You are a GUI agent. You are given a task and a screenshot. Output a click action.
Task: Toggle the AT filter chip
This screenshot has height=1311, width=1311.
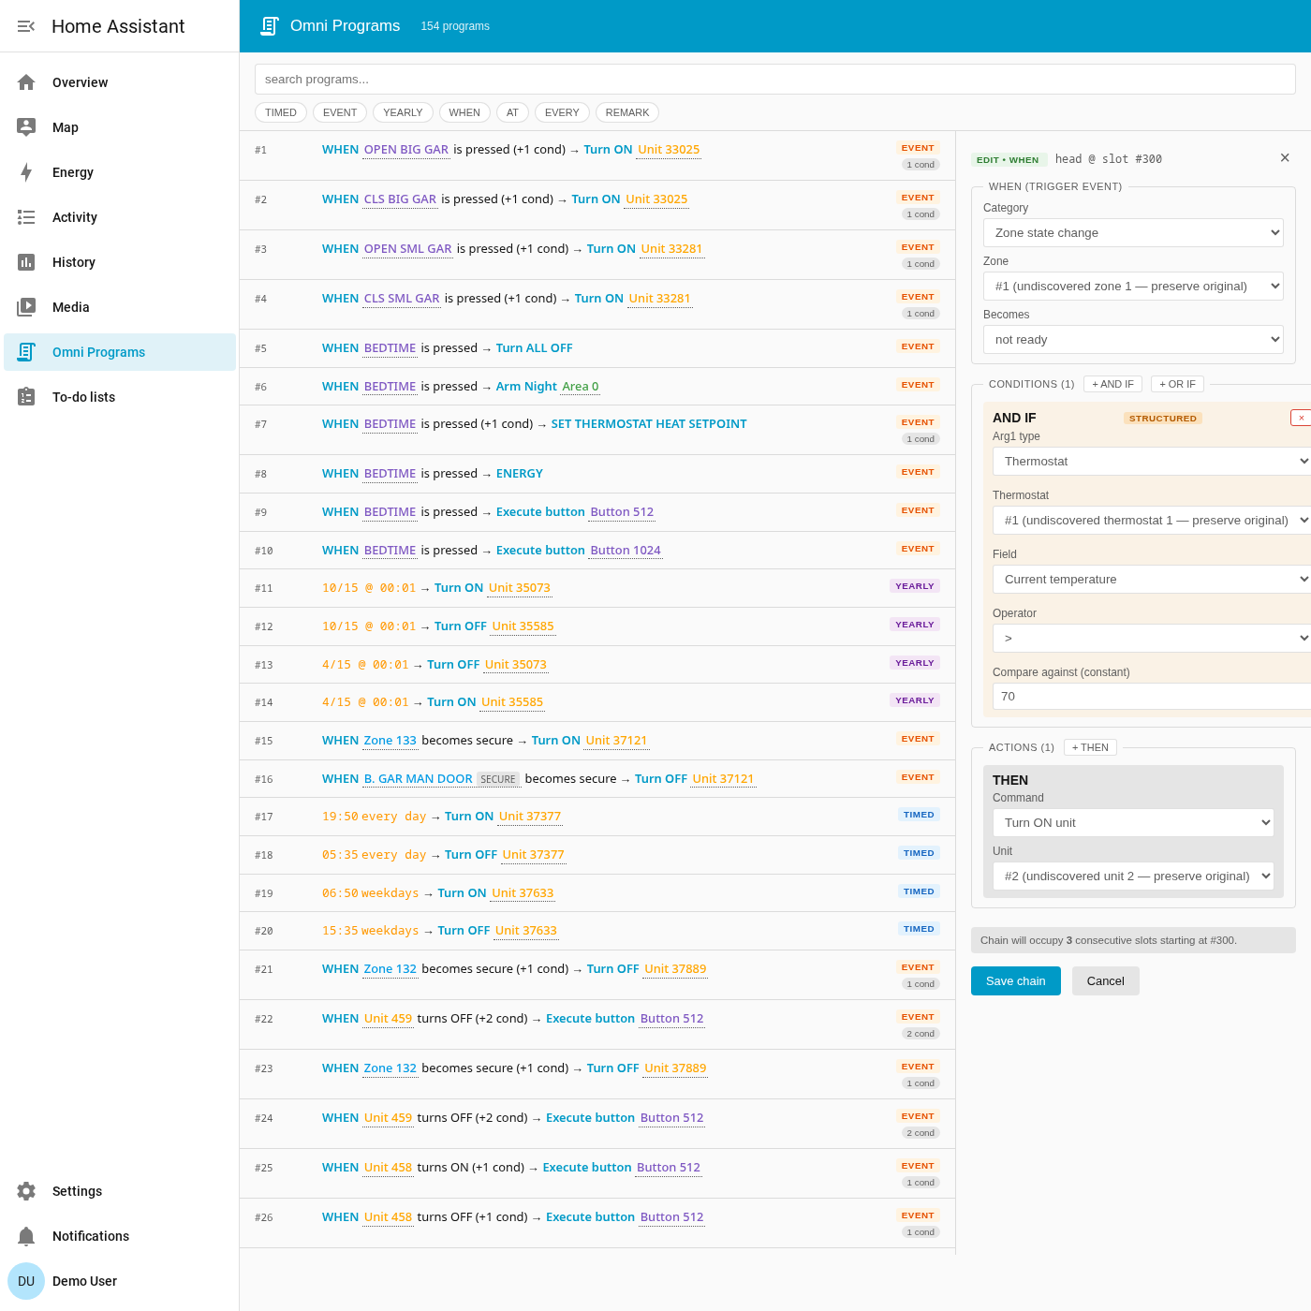point(512,112)
